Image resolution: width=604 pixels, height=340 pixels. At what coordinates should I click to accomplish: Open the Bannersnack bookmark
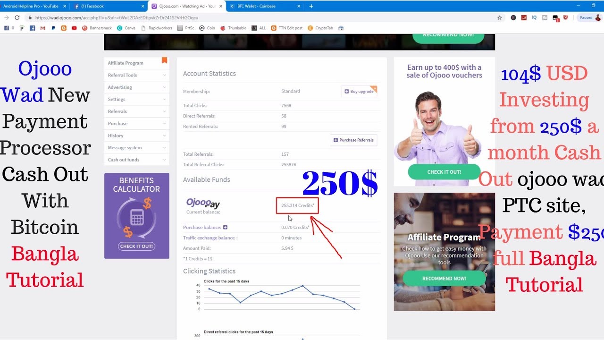click(x=97, y=28)
